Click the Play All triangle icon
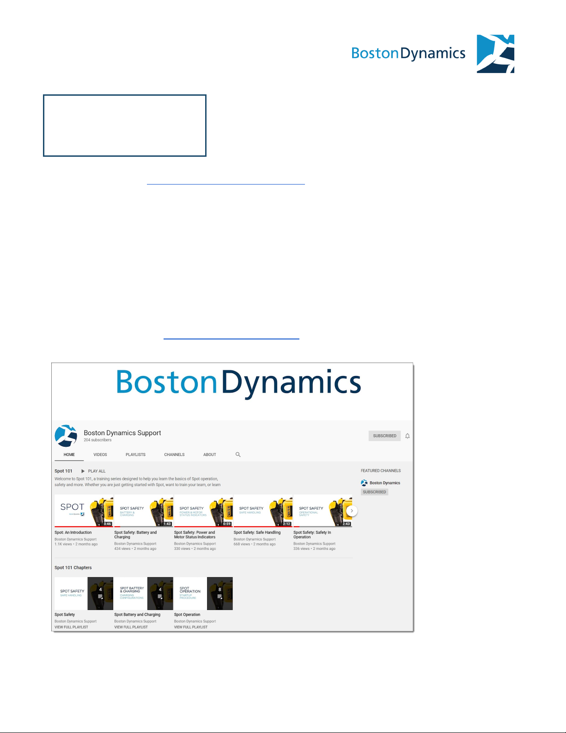This screenshot has width=566, height=733. (83, 471)
